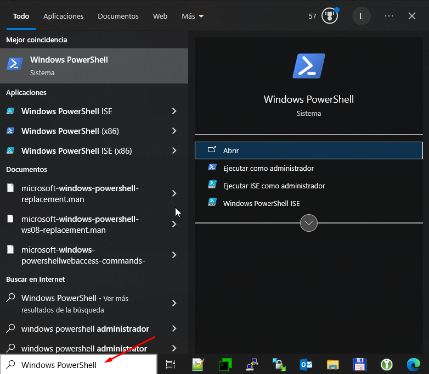
Task: Expand more actions with the round chevron button
Action: click(x=309, y=223)
